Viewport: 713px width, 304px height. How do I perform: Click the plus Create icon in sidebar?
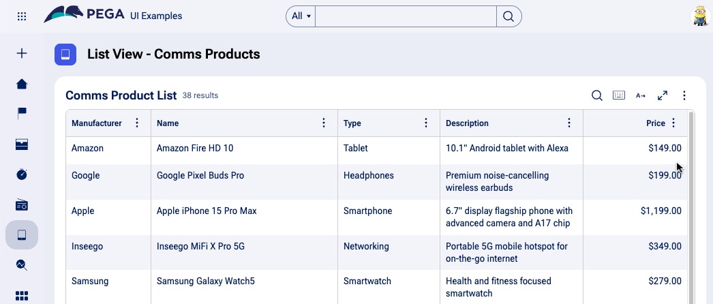click(x=22, y=53)
